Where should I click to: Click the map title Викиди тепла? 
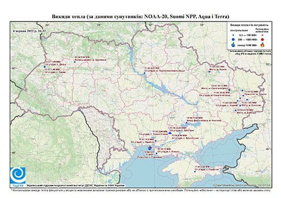pos(140,17)
